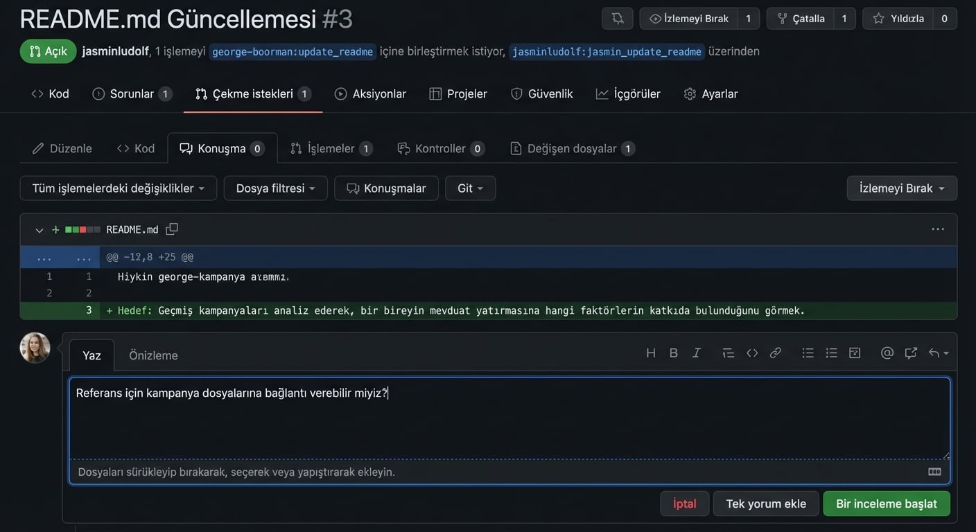The width and height of the screenshot is (976, 532).
Task: Open the Dosya filtresi dropdown
Action: click(275, 188)
